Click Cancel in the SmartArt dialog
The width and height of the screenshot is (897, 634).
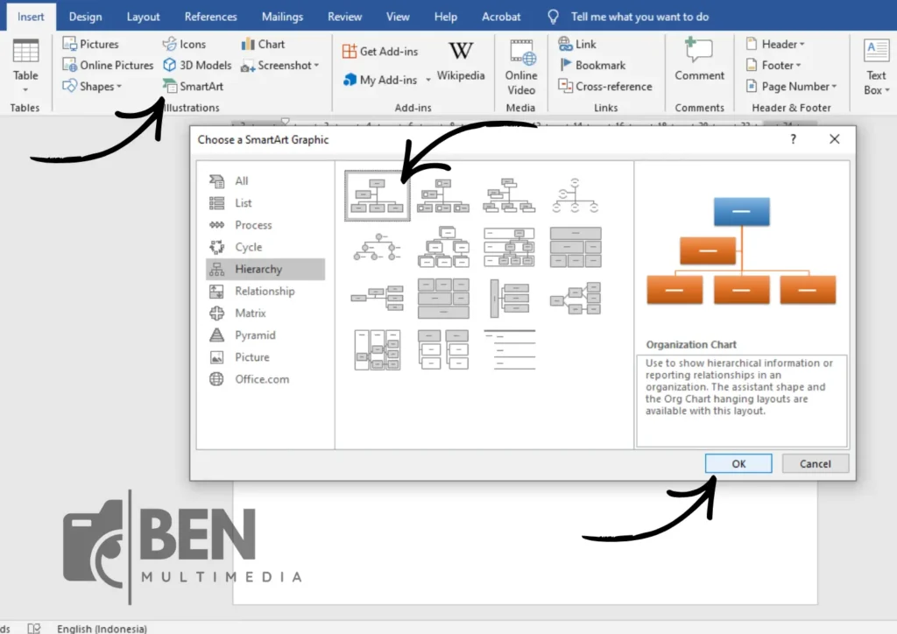tap(816, 463)
